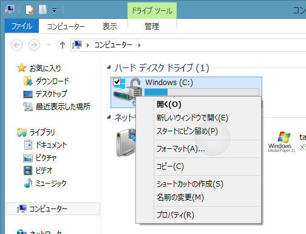
Task: Select the ドライブ ツール contextual tab header
Action: (152, 11)
